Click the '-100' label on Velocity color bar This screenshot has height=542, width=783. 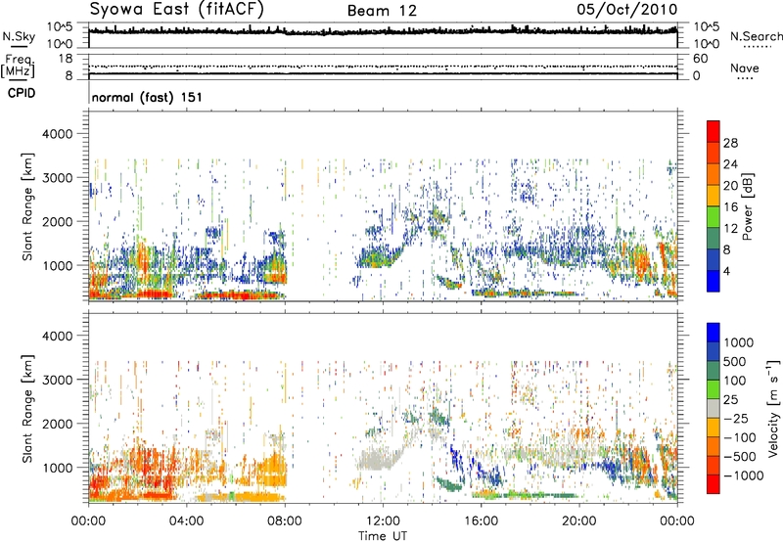(740, 437)
